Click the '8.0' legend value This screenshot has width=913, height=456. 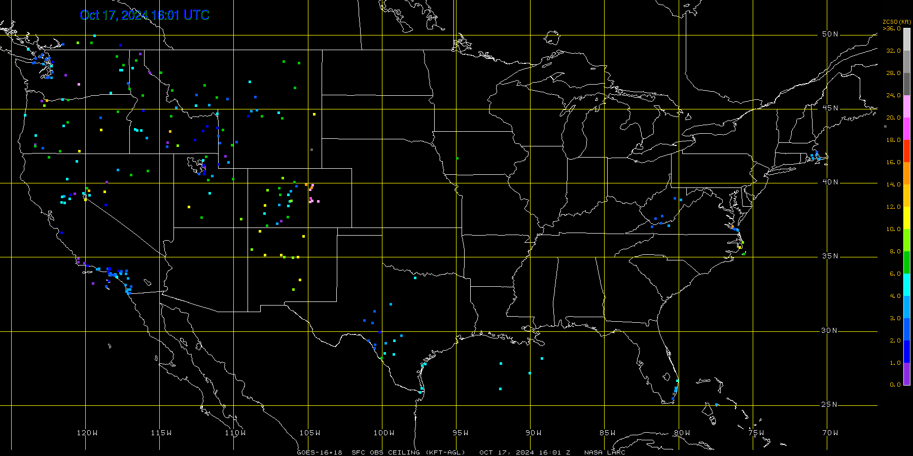(x=895, y=251)
